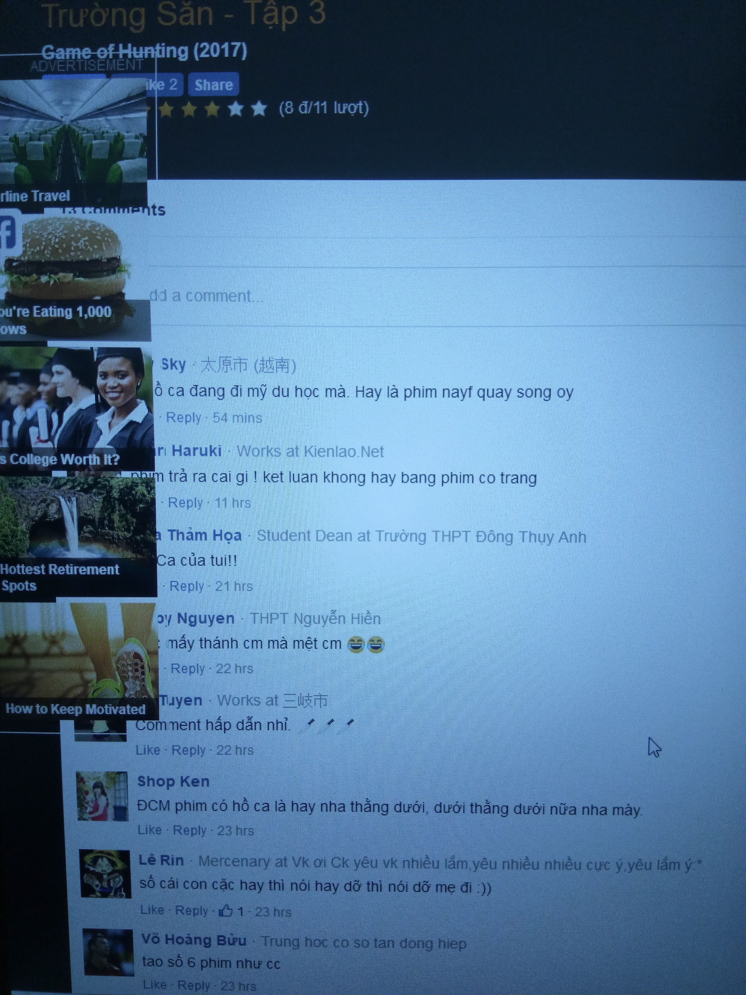The width and height of the screenshot is (746, 995).
Task: Open the 'Works at Kienlao.Net' link
Action: pos(310,451)
